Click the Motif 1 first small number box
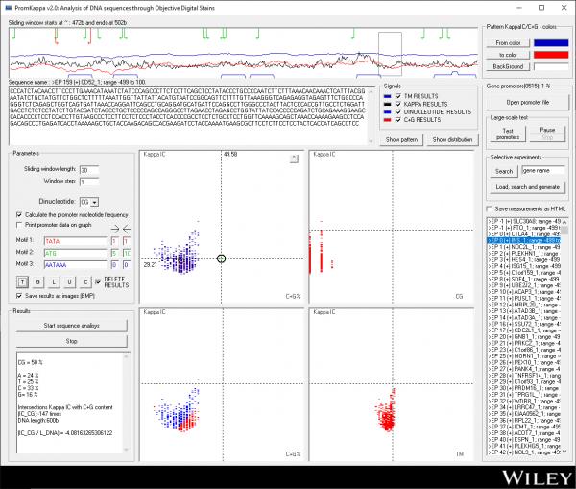The image size is (576, 489). click(114, 241)
